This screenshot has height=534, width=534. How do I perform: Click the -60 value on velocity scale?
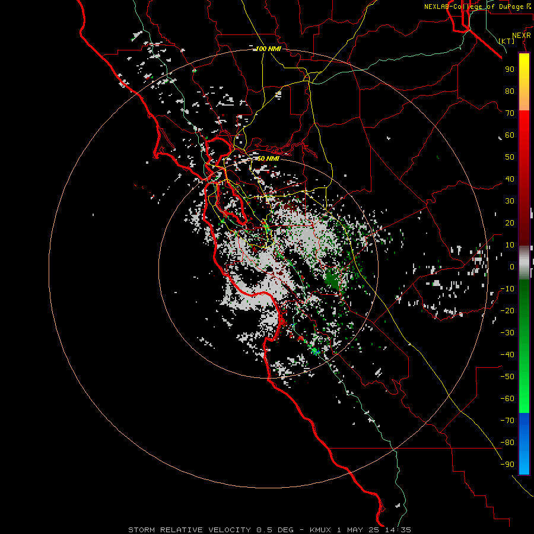(507, 399)
